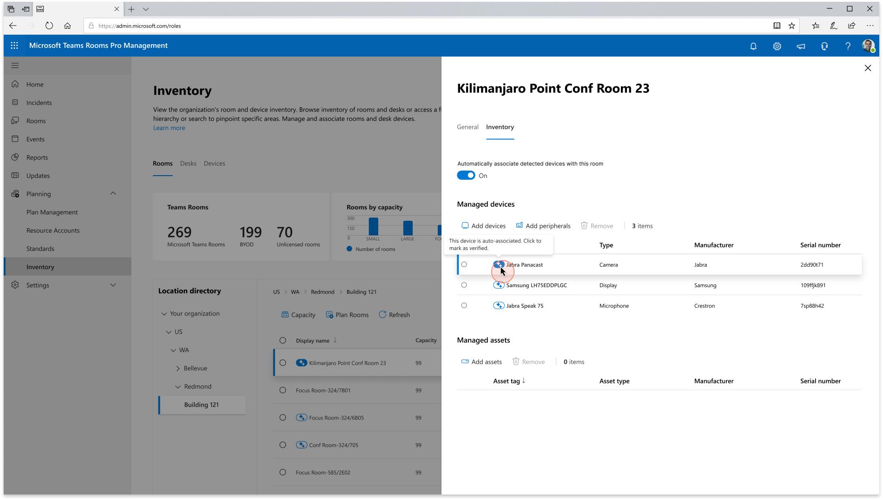This screenshot has height=500, width=883.
Task: Expand the Settings section in sidebar
Action: tap(113, 285)
